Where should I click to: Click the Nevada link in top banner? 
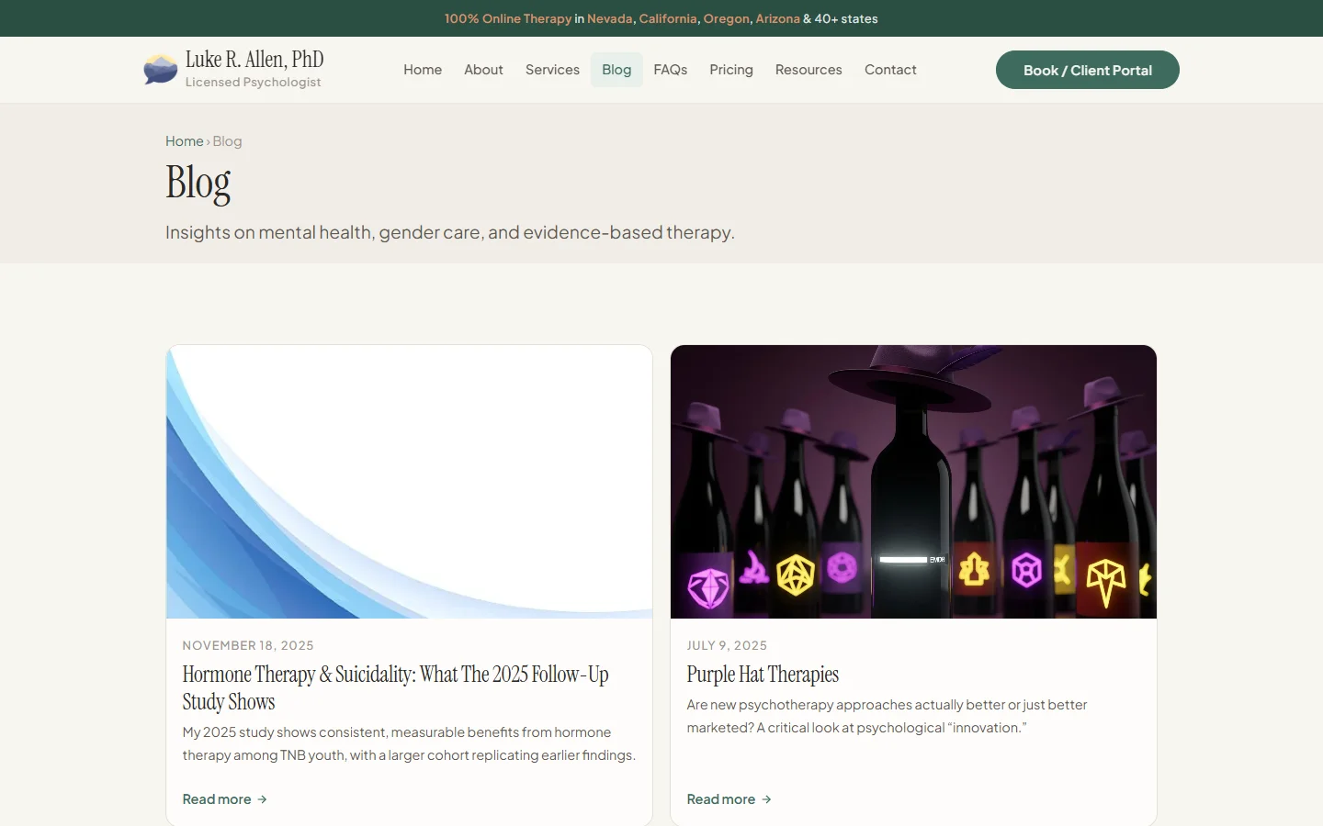(x=610, y=18)
